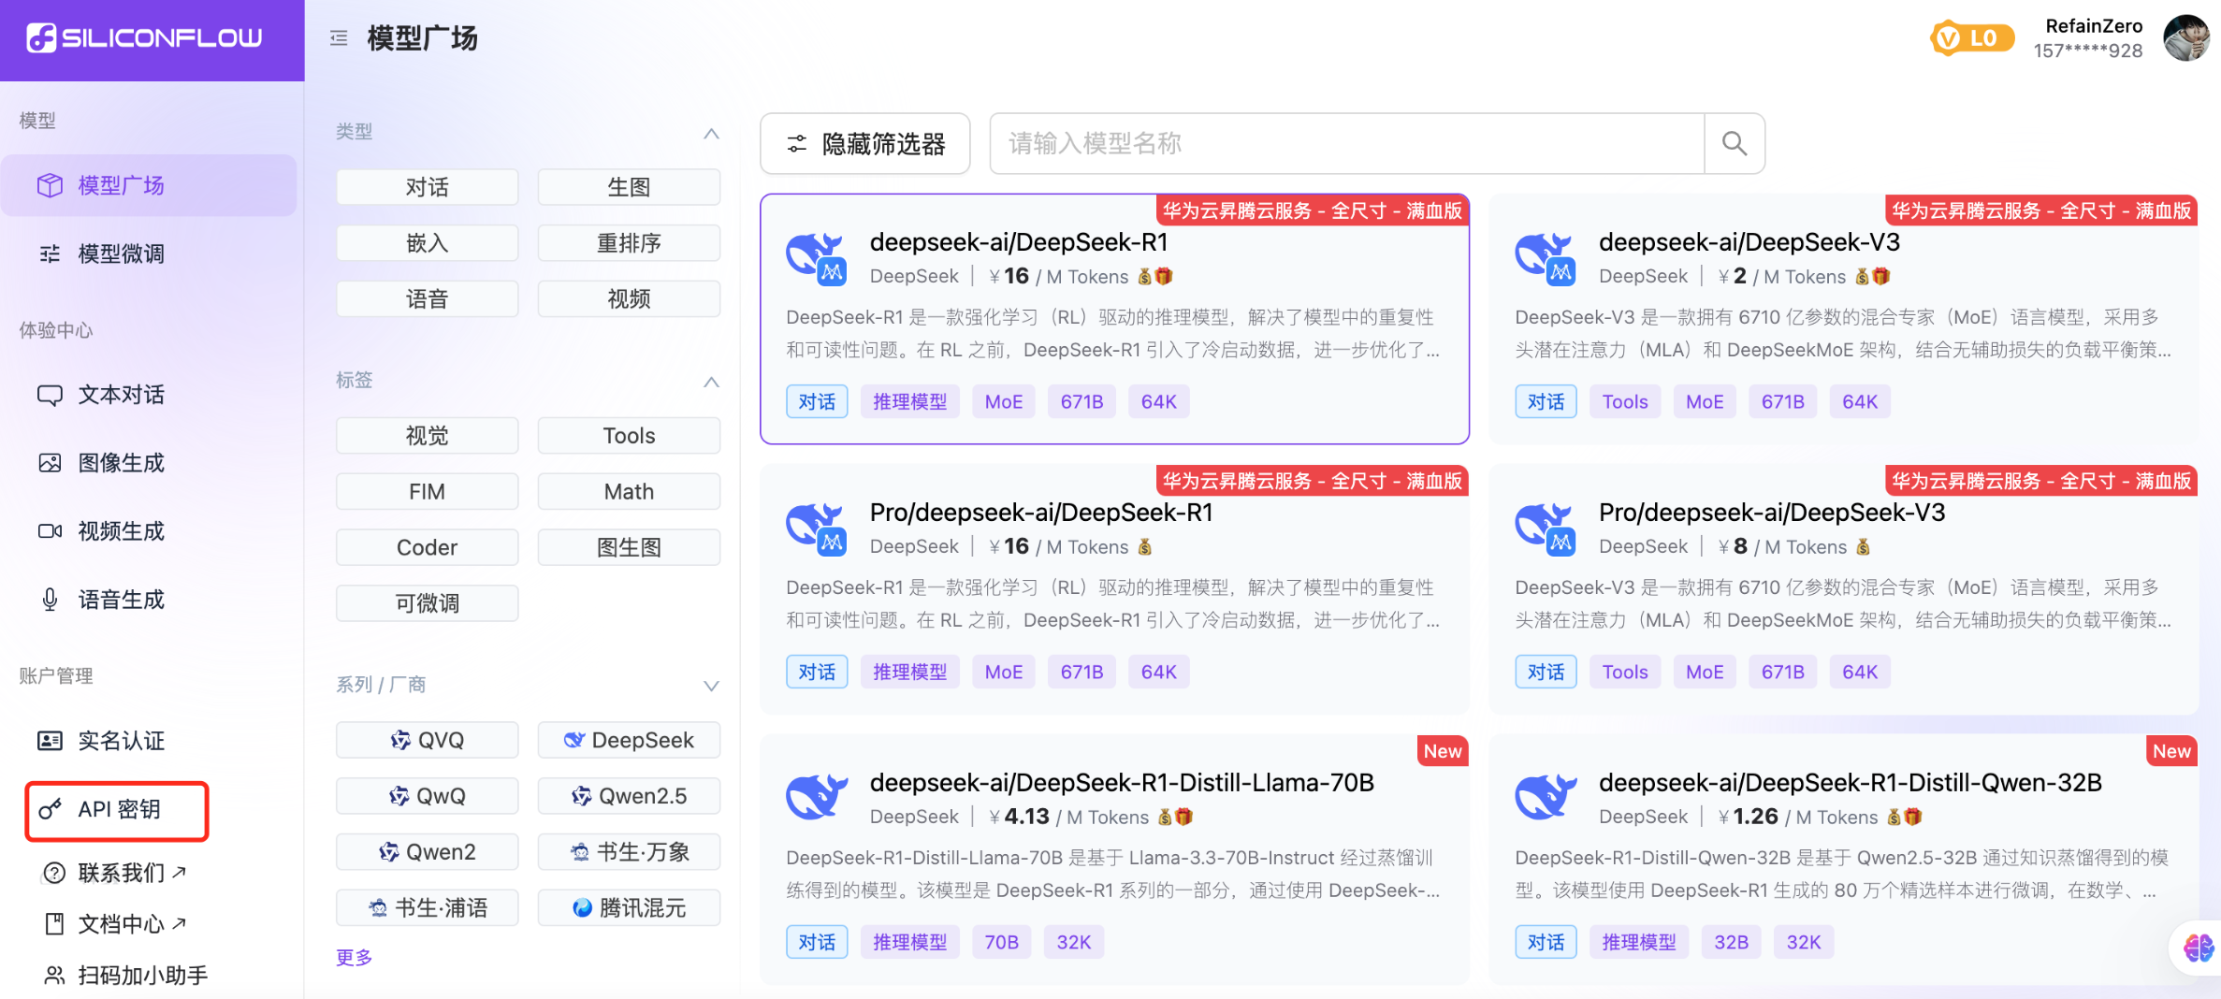Open the floating brain assistant icon

click(x=2199, y=948)
